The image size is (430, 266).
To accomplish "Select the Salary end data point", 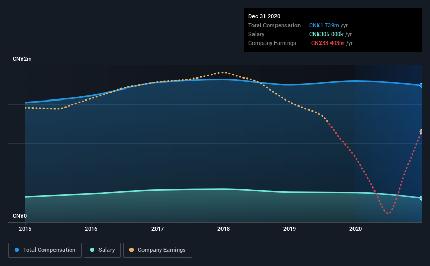I will (421, 198).
